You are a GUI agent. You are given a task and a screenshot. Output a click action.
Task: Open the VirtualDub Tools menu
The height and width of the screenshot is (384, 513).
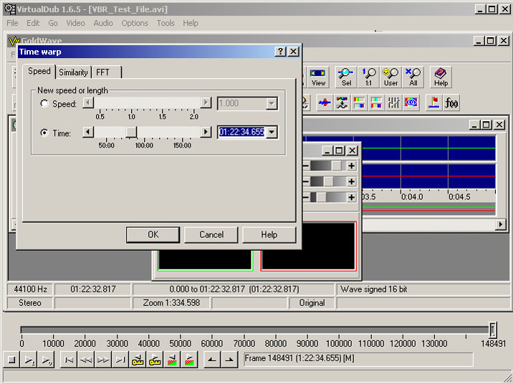166,23
